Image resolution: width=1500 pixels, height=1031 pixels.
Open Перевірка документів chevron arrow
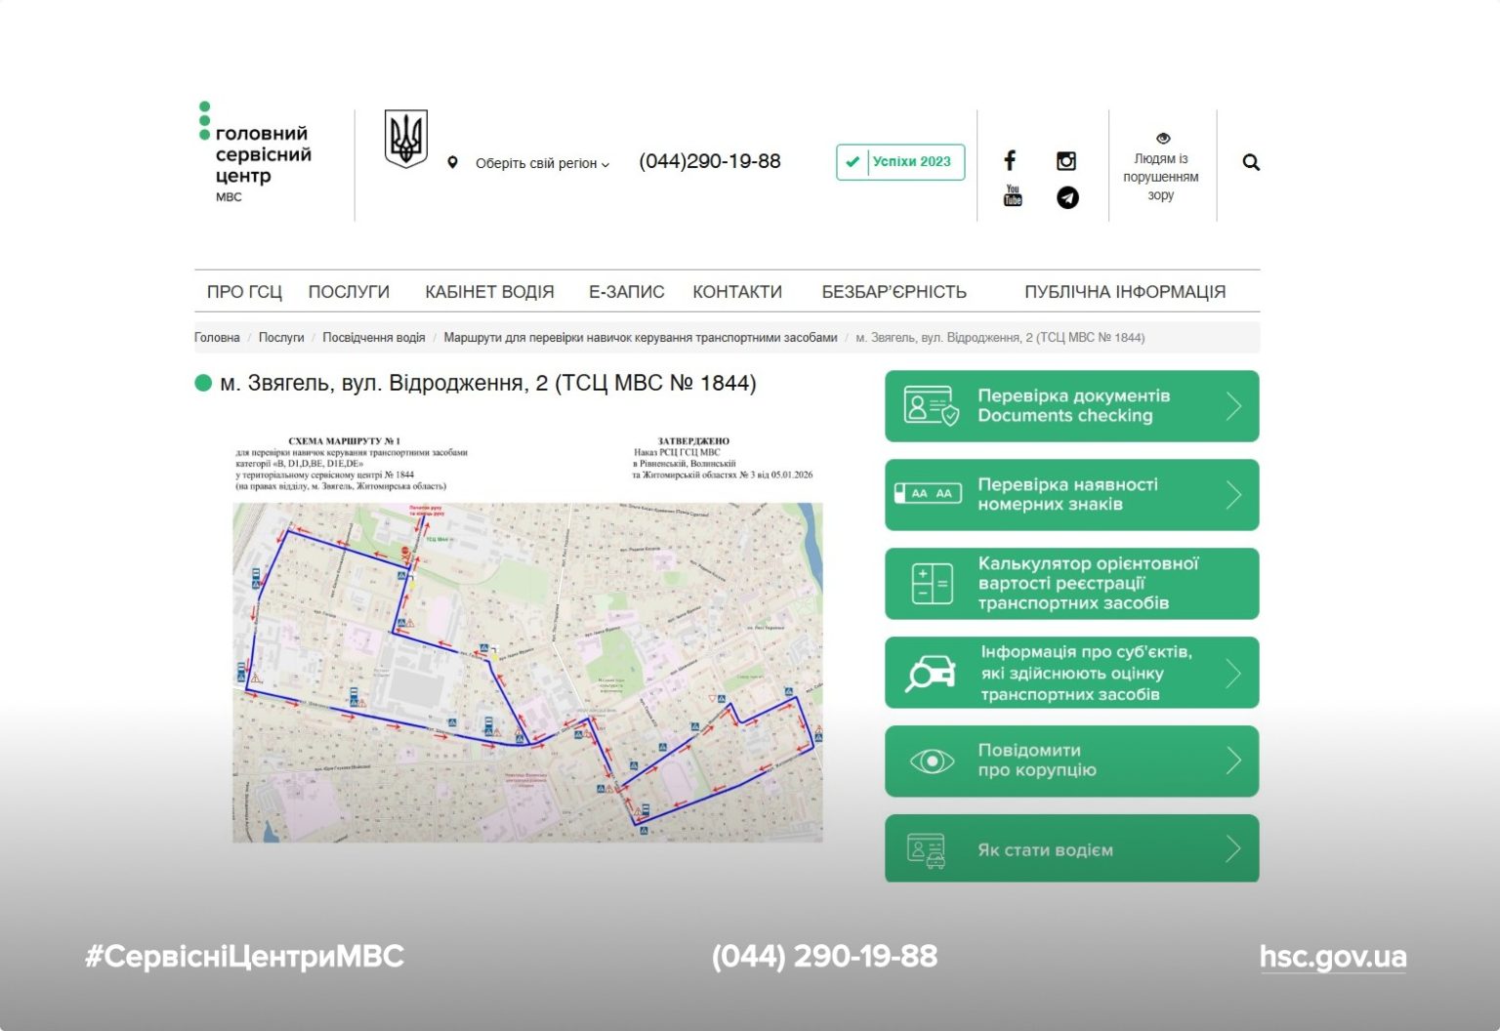tap(1233, 406)
